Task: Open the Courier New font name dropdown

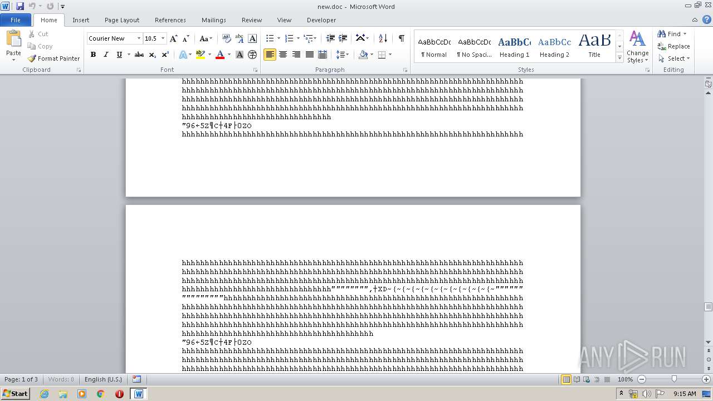Action: point(139,38)
